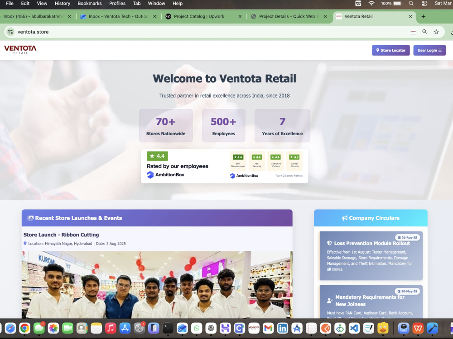Click the Top 4 Category Ratings link

point(289,175)
